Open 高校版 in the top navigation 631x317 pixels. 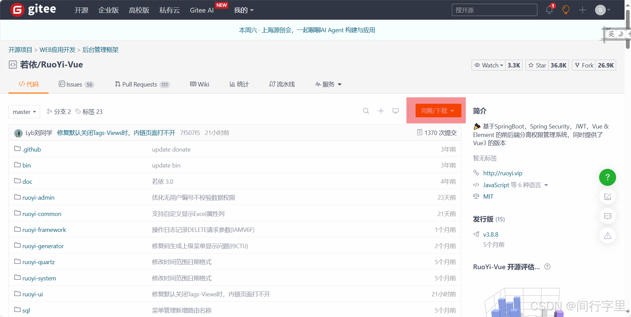pos(139,10)
